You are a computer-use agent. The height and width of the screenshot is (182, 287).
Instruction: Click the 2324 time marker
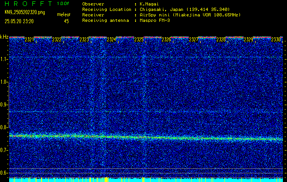tap(111, 40)
